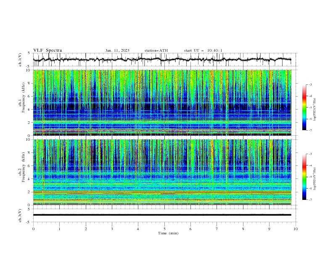
Task: Click the ch.3 voltage waveform trace
Action: pyautogui.click(x=162, y=215)
